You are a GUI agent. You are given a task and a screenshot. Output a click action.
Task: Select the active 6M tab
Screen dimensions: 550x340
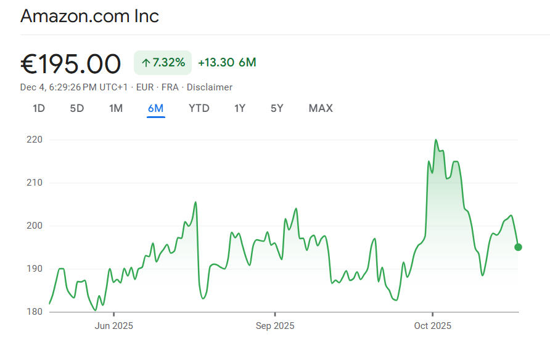click(155, 108)
